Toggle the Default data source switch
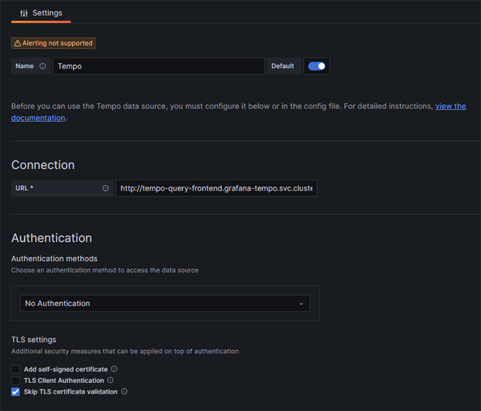The image size is (481, 411). coord(317,66)
